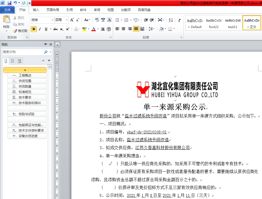Jump to heading 一、工程概述
The image size is (262, 199).
(27, 76)
